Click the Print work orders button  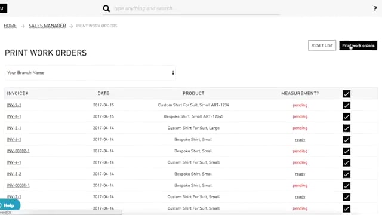pyautogui.click(x=358, y=45)
